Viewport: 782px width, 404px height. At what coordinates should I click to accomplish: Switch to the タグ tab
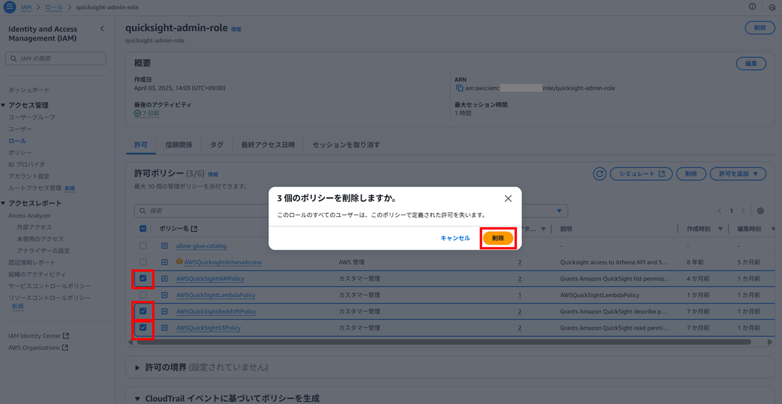[217, 145]
